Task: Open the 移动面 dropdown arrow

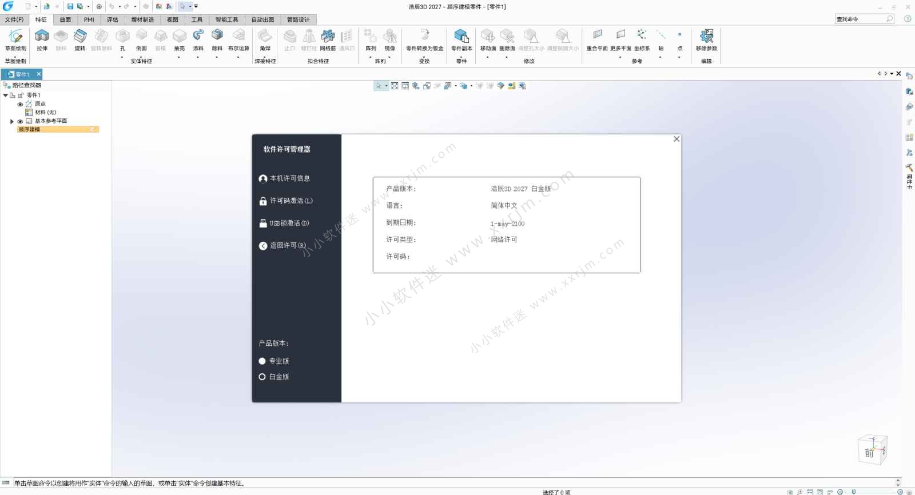Action: point(488,57)
